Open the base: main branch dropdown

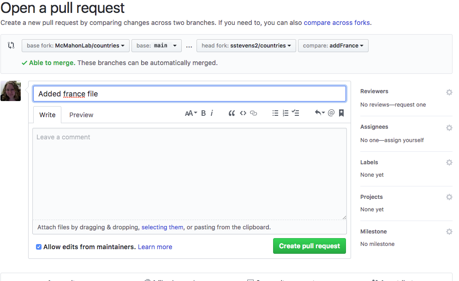[x=156, y=46]
